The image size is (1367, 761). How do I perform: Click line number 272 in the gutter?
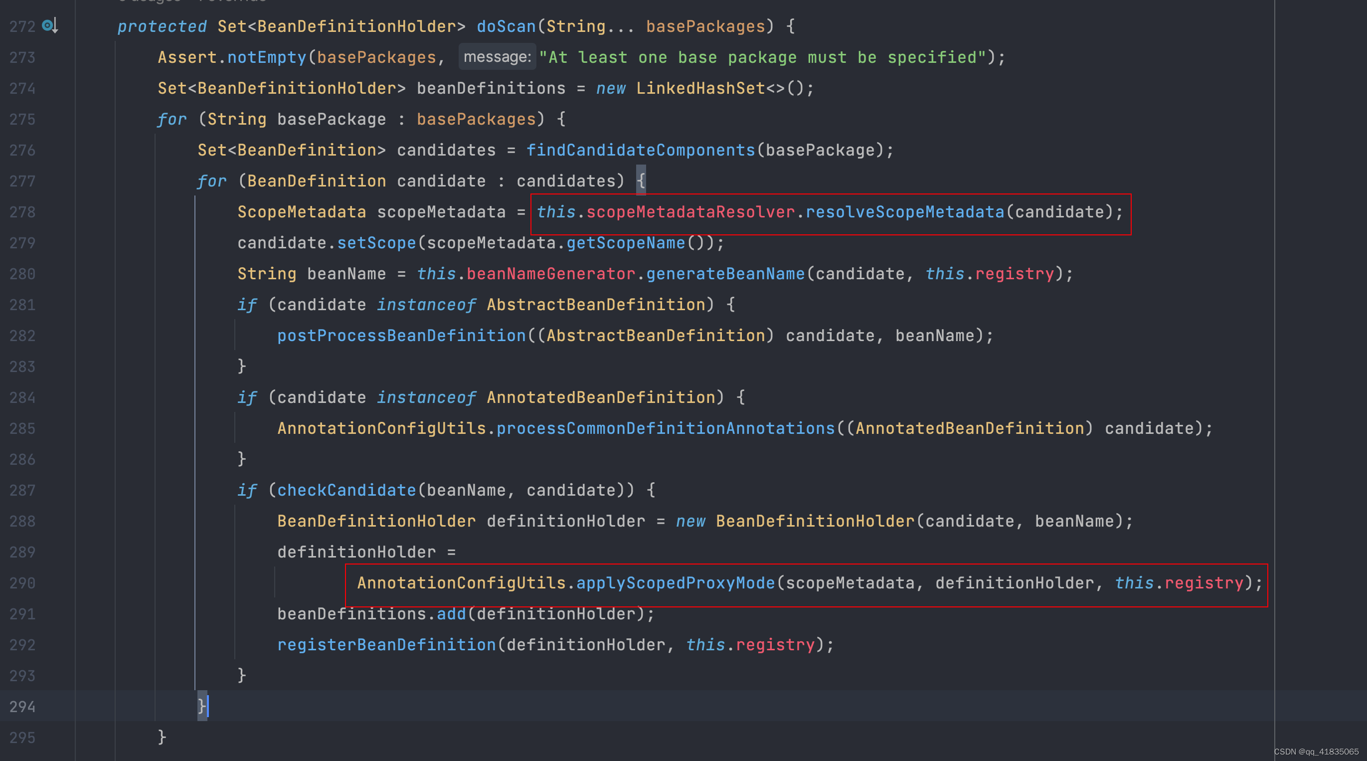pos(22,26)
